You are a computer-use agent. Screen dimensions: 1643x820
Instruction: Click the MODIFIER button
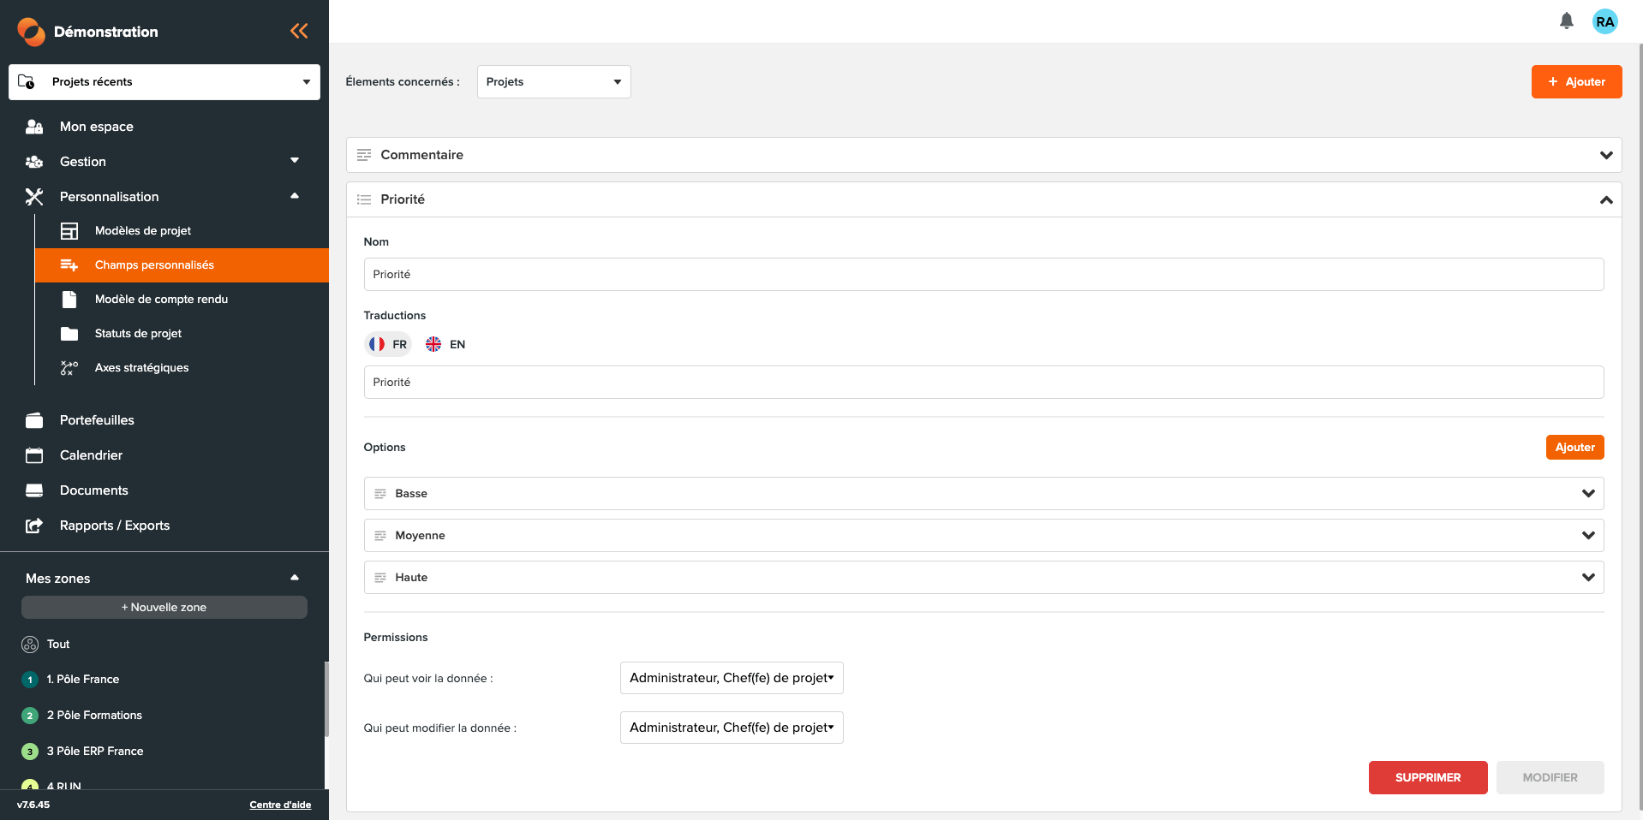pyautogui.click(x=1550, y=778)
